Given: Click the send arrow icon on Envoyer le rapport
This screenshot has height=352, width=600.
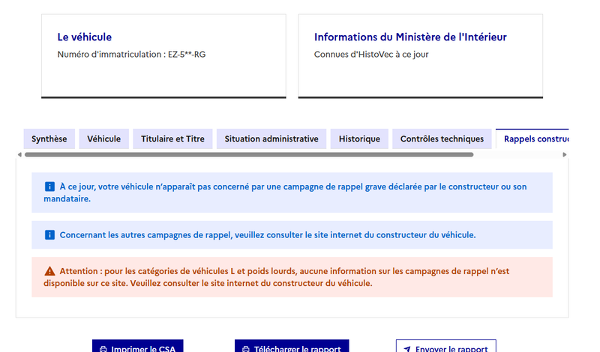Looking at the screenshot, I should coord(407,349).
